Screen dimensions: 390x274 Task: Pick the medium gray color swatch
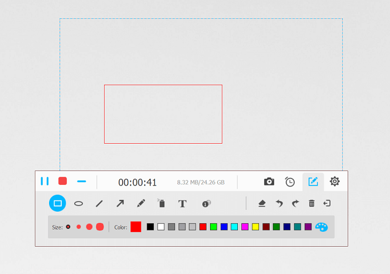[x=182, y=227]
